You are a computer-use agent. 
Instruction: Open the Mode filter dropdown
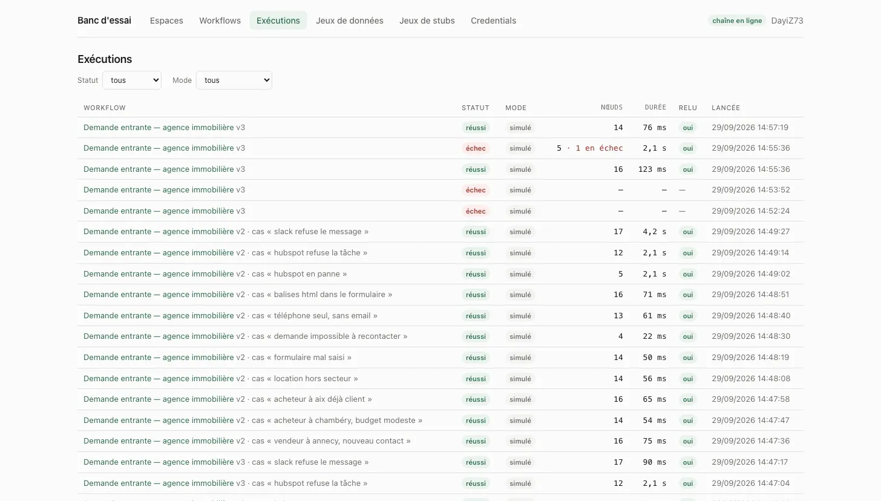[234, 80]
